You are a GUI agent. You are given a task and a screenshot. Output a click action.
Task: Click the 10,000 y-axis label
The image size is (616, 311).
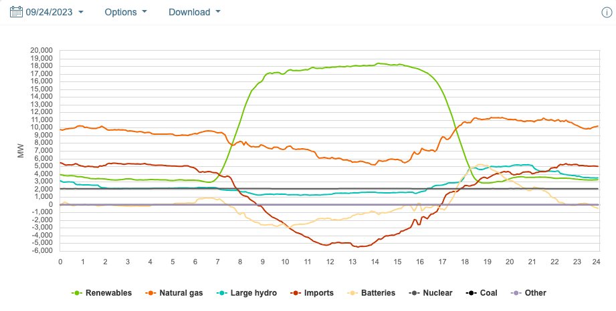tap(41, 127)
